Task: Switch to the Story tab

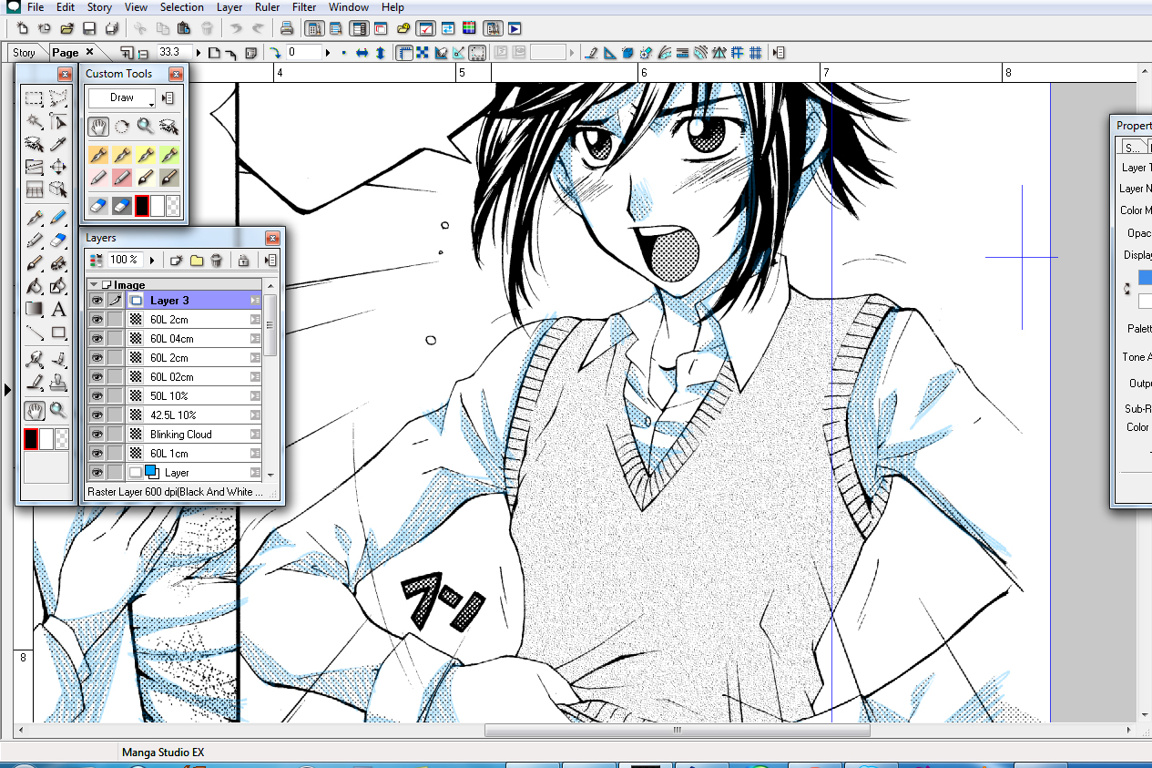Action: point(25,53)
